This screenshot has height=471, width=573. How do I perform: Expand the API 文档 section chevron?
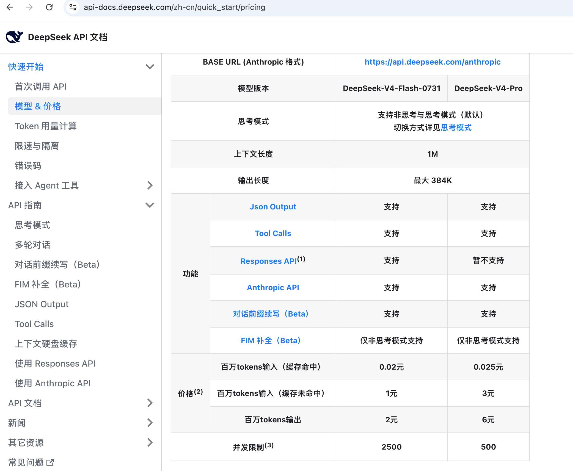point(150,403)
